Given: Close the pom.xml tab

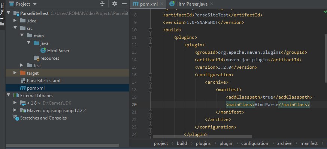Looking at the screenshot, I should (x=162, y=4).
